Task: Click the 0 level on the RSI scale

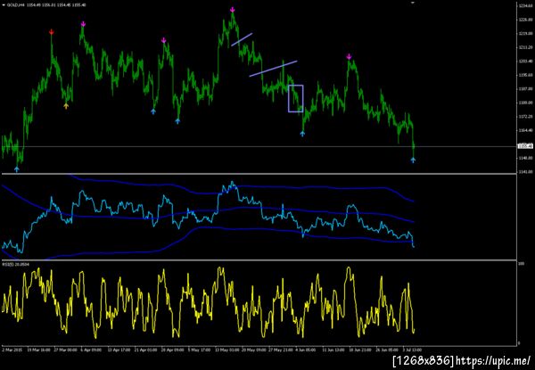Action: tap(519, 343)
